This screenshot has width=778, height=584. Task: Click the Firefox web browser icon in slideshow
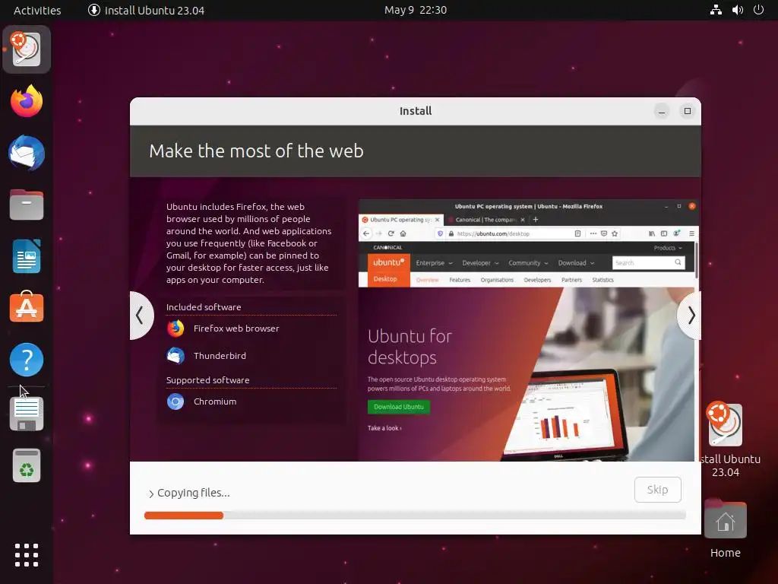pos(176,328)
